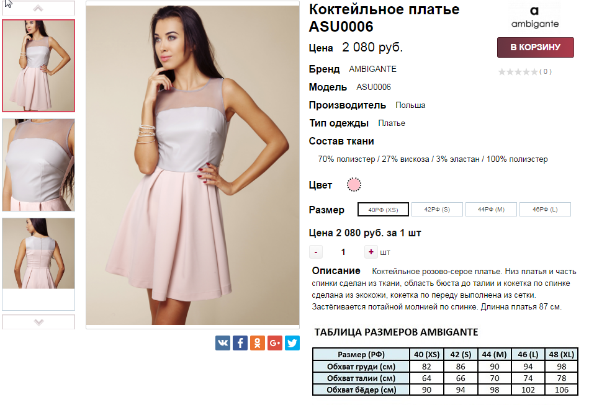Choose size 44РФ (M)
The width and height of the screenshot is (589, 405).
pyautogui.click(x=491, y=210)
